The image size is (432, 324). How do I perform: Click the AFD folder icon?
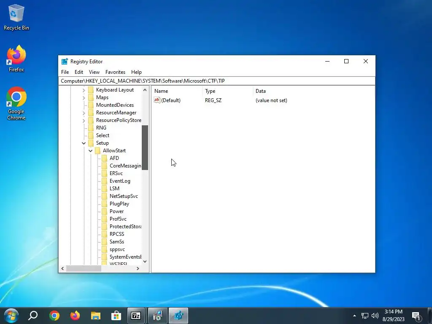tap(105, 158)
